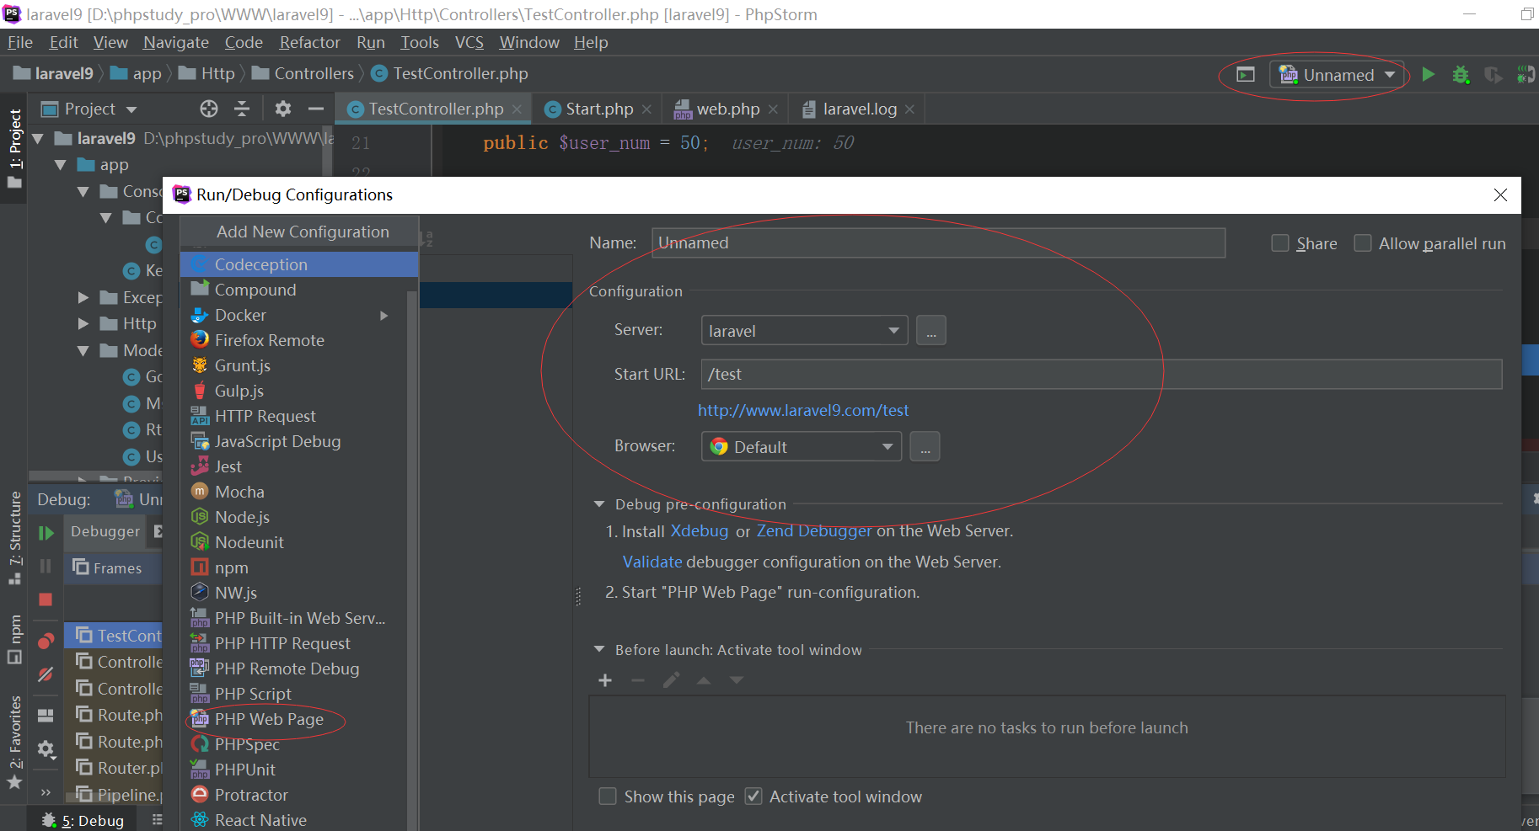Check the Show this page option

coord(608,796)
